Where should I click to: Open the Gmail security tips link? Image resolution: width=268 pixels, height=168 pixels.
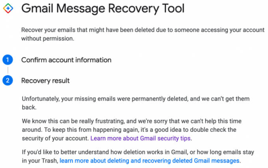click(141, 138)
